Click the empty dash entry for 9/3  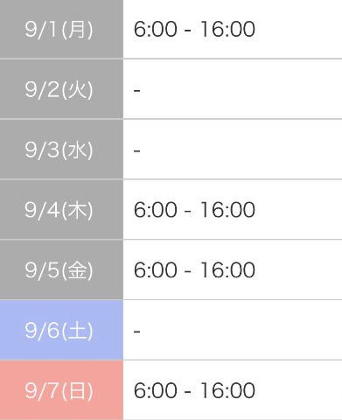coord(137,150)
